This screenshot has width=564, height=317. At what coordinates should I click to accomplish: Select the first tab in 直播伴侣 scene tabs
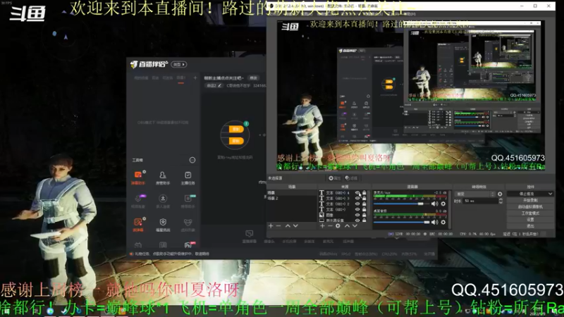coord(140,78)
